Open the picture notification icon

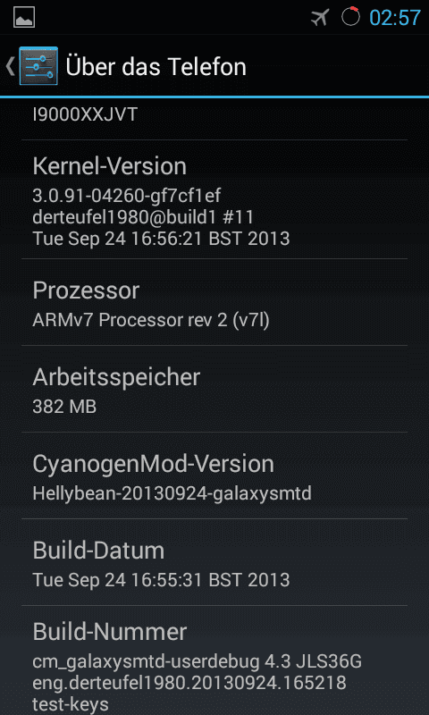coord(24,17)
